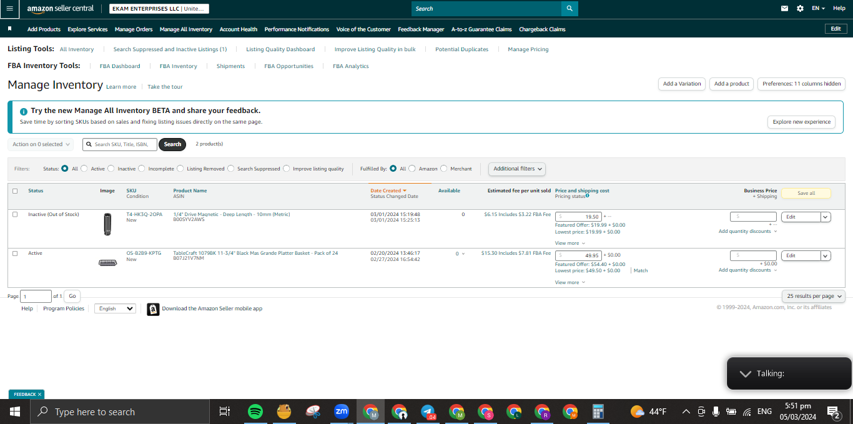This screenshot has width=853, height=424.
Task: Select Fulfilled By Amazon radio
Action: 412,169
